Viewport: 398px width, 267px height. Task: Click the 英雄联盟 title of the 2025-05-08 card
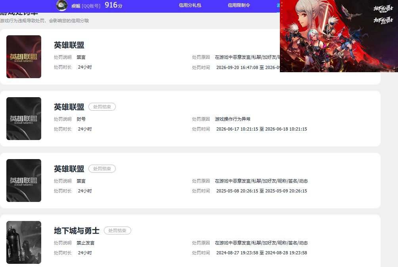pyautogui.click(x=69, y=169)
